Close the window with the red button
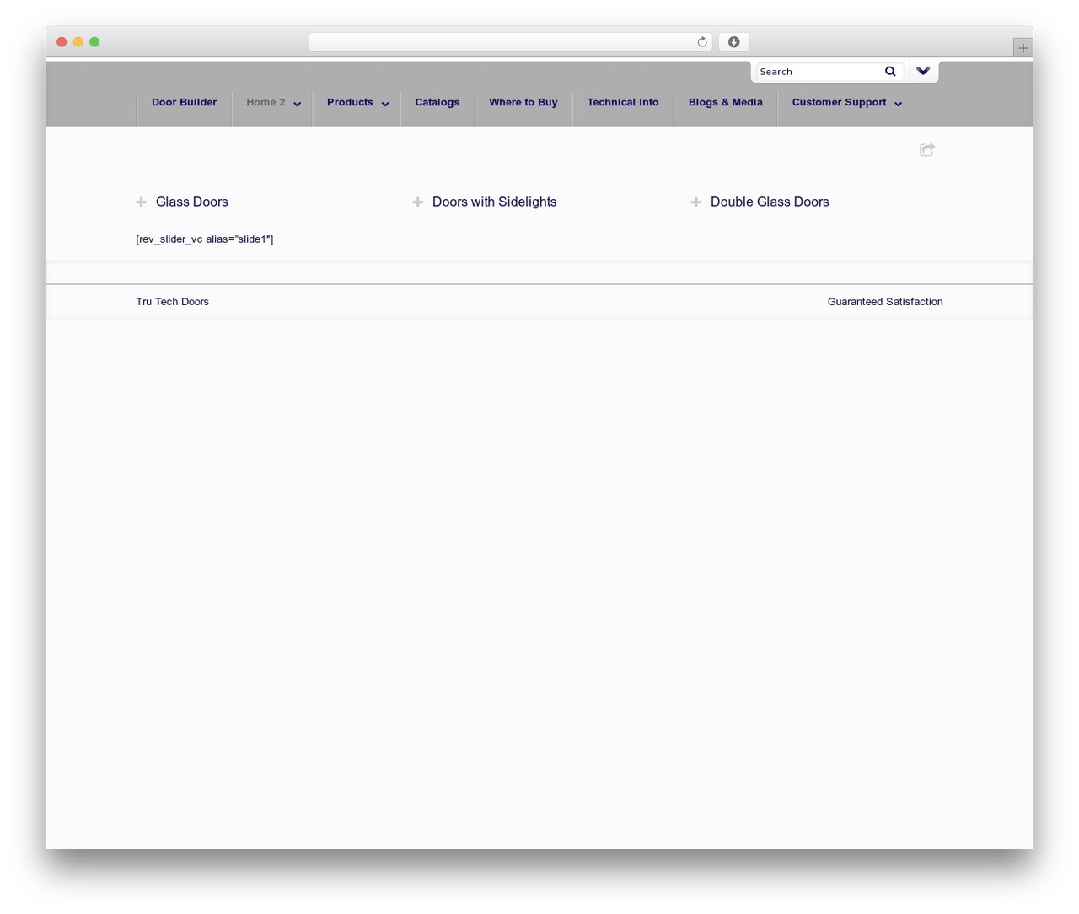Image resolution: width=1079 pixels, height=914 pixels. (x=62, y=42)
